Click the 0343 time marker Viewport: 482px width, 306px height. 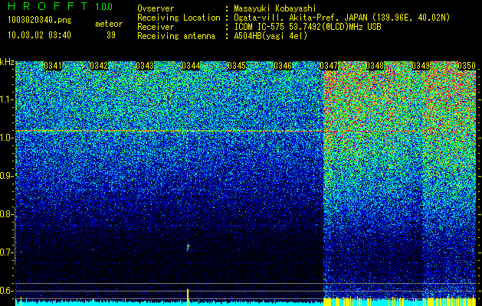(x=145, y=66)
